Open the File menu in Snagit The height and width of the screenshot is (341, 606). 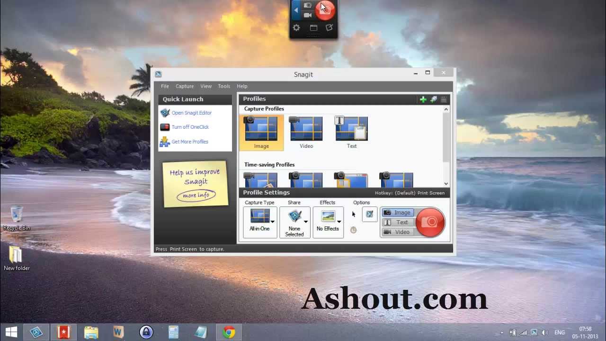(x=165, y=86)
